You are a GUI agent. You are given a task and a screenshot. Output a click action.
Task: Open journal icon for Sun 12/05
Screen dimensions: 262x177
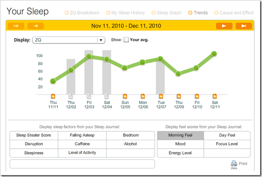coord(125,96)
